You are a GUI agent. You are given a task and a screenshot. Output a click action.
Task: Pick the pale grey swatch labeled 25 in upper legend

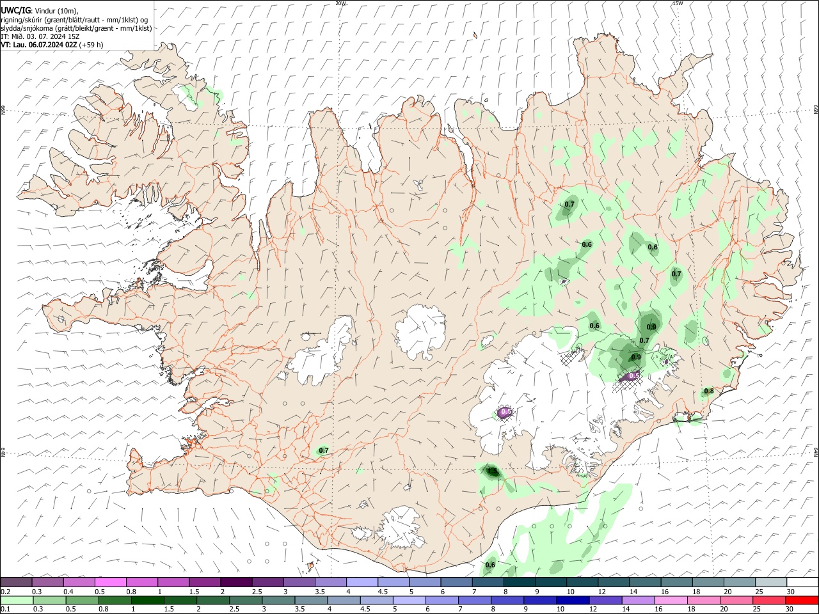pyautogui.click(x=771, y=583)
